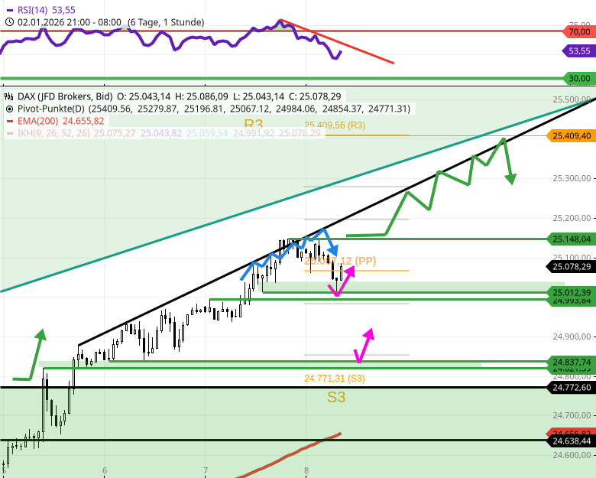Image resolution: width=596 pixels, height=478 pixels.
Task: Click the green down arrow at forecast end
Action: click(x=510, y=177)
